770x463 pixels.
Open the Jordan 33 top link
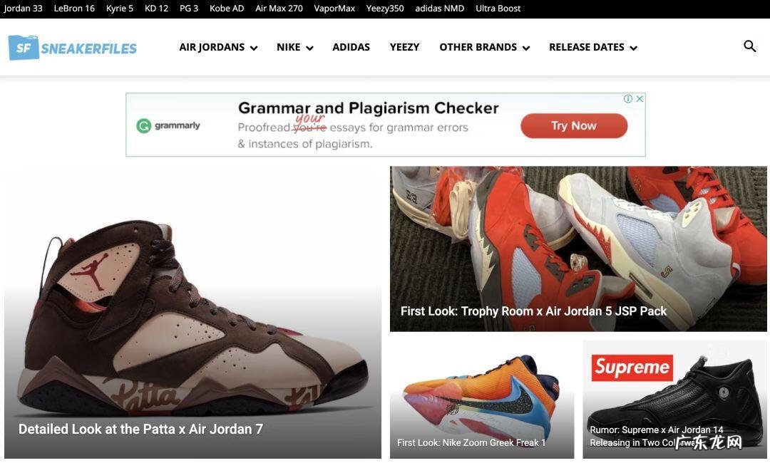pos(23,9)
